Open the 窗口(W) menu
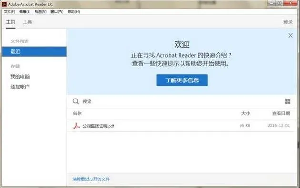 57,12
